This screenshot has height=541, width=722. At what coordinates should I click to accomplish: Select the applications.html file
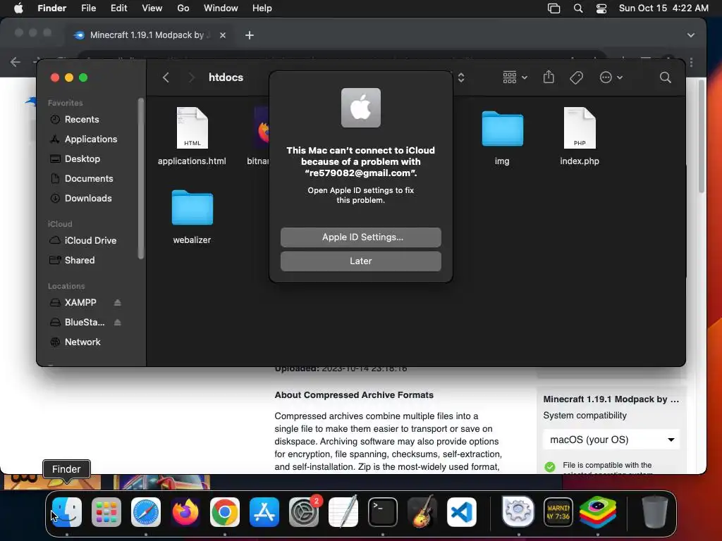[x=192, y=136]
